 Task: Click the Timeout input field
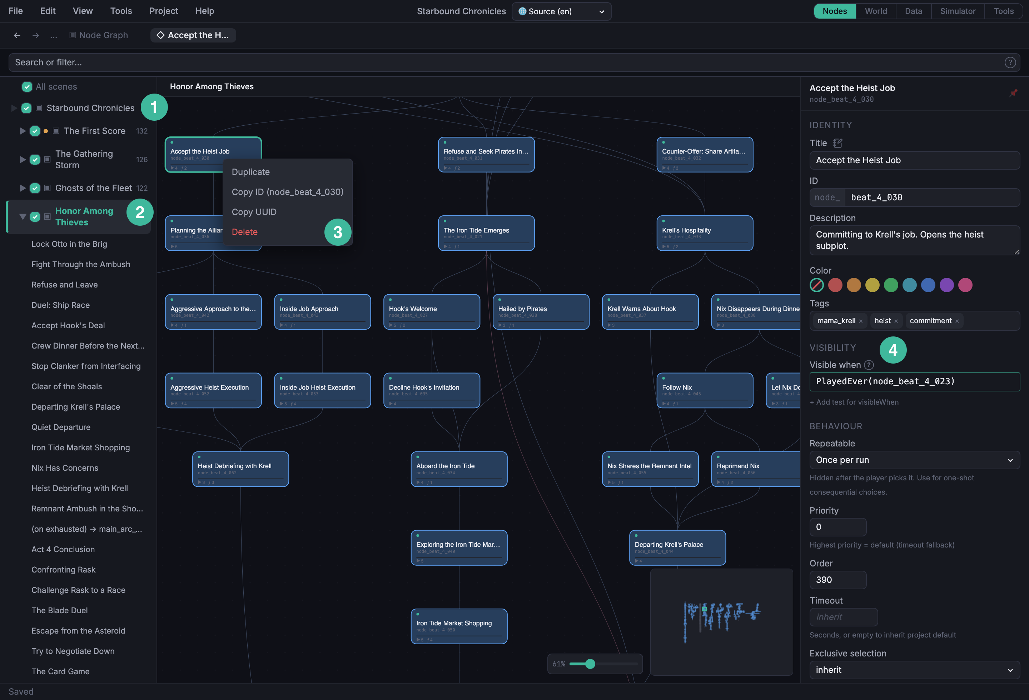click(x=844, y=617)
